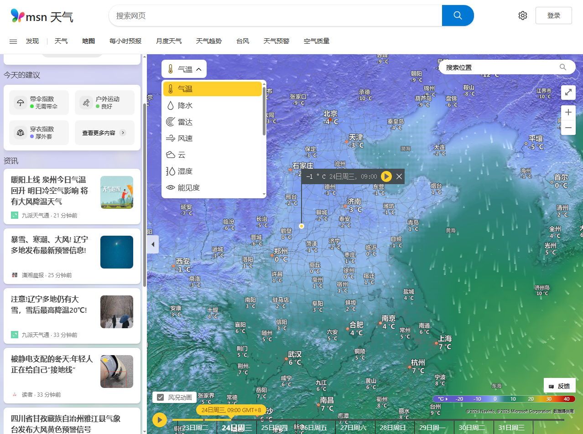583x434 pixels.
Task: Go to 空气质量 tab
Action: click(x=317, y=41)
